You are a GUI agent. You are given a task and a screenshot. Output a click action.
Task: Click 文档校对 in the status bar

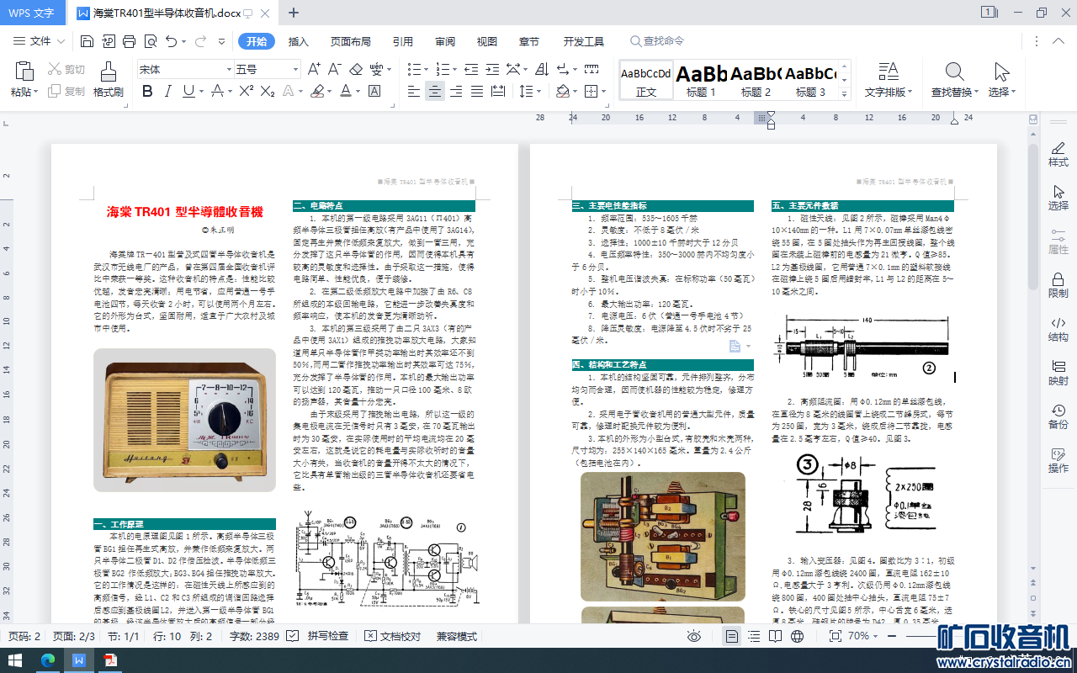tap(392, 636)
